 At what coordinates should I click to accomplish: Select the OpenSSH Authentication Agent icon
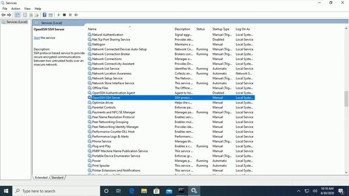coord(89,93)
